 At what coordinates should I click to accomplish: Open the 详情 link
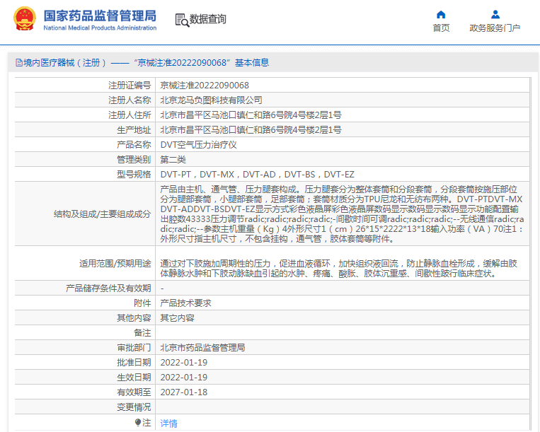168,423
